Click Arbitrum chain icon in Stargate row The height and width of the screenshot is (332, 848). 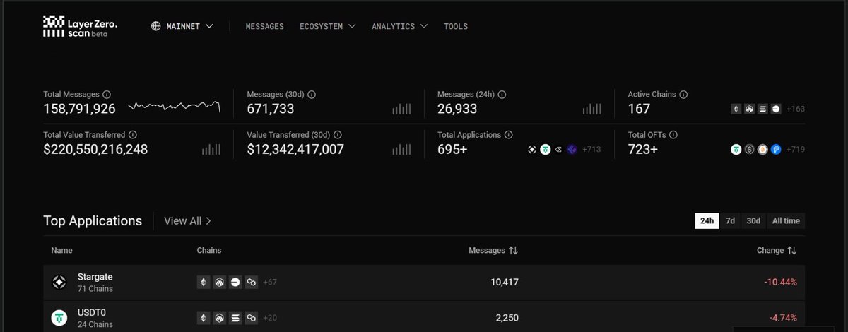coord(219,282)
